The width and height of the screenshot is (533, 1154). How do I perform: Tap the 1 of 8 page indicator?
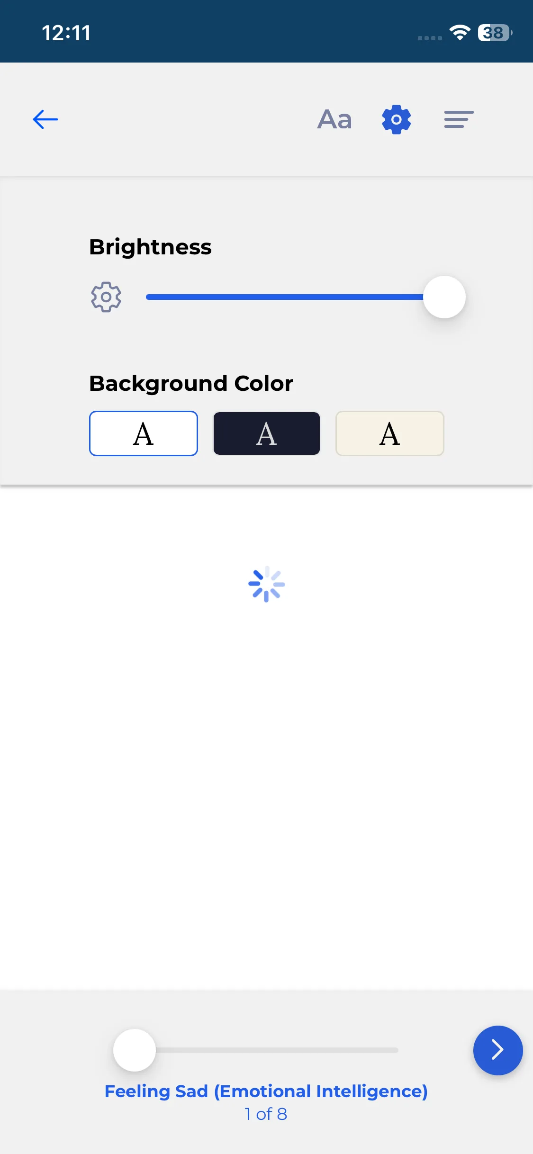coord(266,1114)
